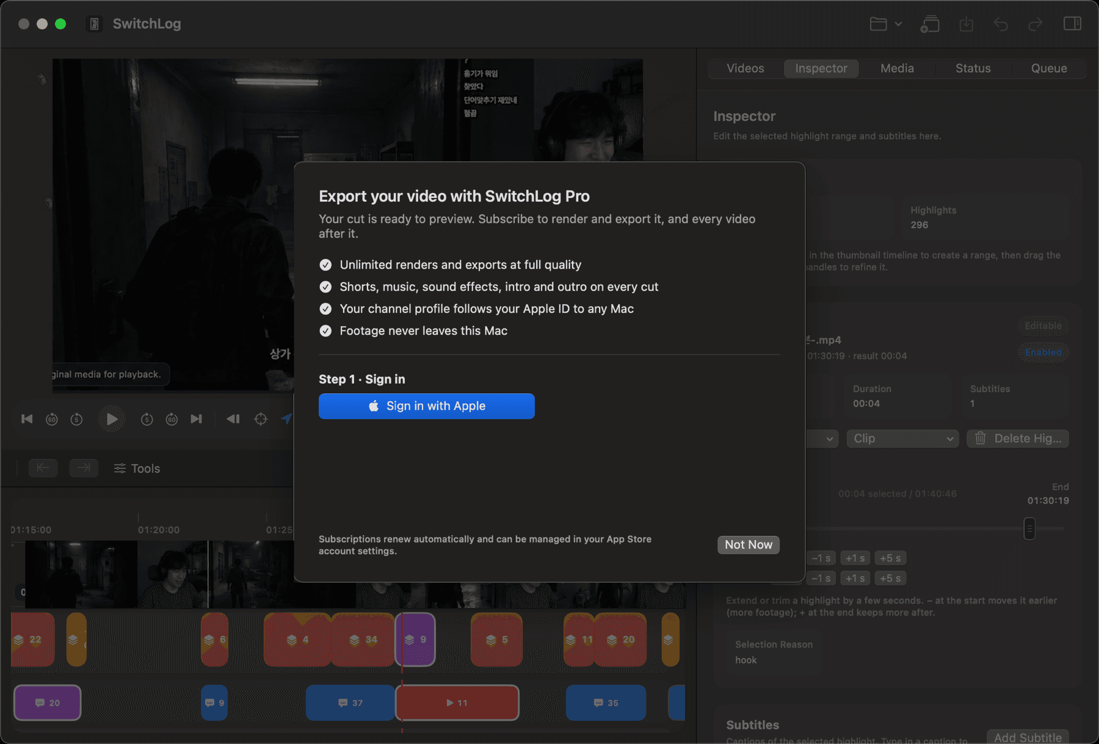Start playback with the Play button
This screenshot has width=1099, height=744.
(112, 419)
